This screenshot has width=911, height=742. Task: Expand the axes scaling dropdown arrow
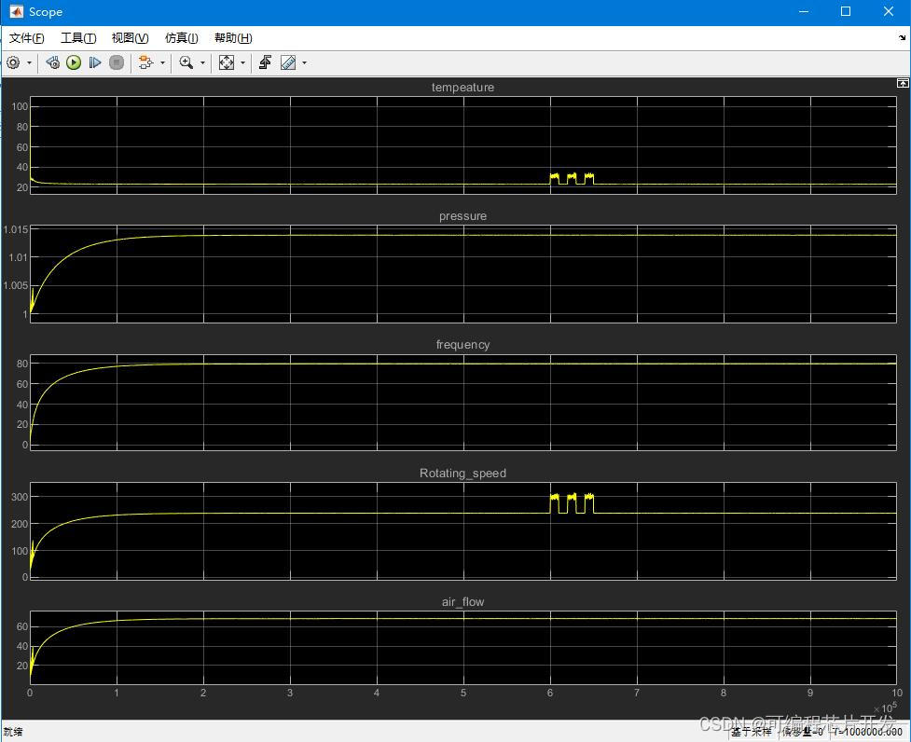tap(242, 62)
